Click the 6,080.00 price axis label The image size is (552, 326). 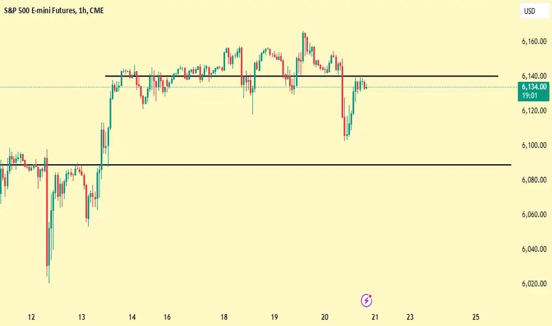point(534,180)
